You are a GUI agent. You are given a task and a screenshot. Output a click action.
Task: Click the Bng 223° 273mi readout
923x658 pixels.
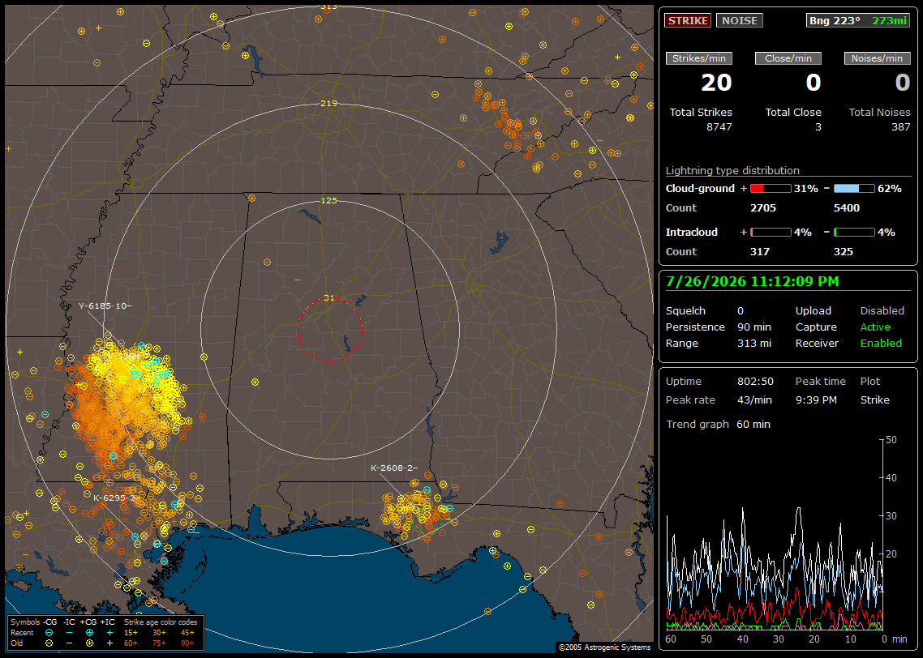coord(857,20)
